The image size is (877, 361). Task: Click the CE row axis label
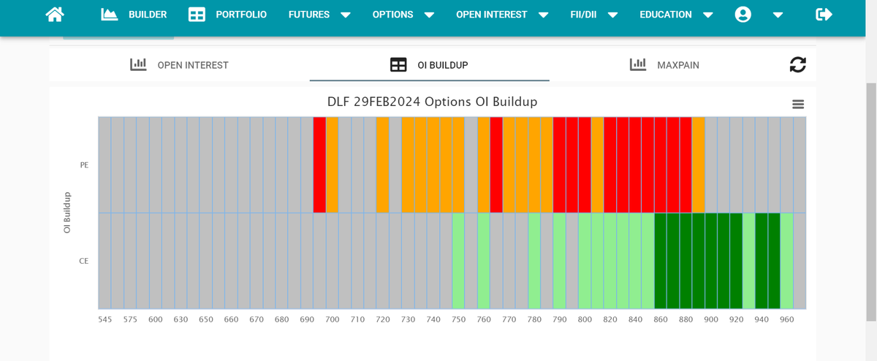tap(84, 261)
